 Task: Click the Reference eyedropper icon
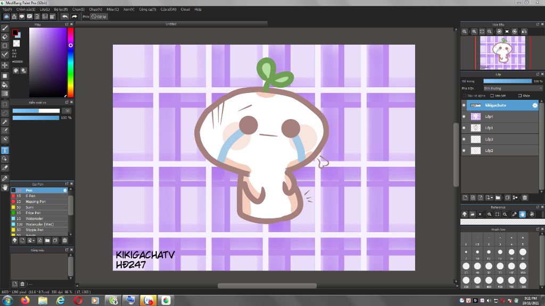(515, 215)
